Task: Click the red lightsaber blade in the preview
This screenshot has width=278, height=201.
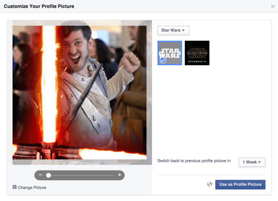Action: click(x=50, y=82)
